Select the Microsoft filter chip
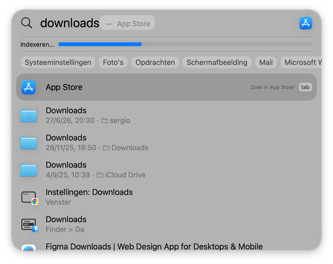This screenshot has height=264, width=333. [x=301, y=62]
